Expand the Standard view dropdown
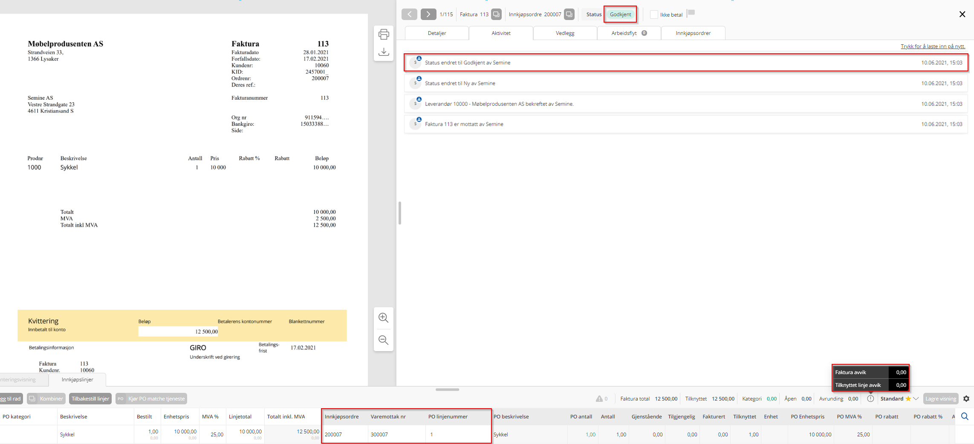This screenshot has width=974, height=444. point(916,399)
